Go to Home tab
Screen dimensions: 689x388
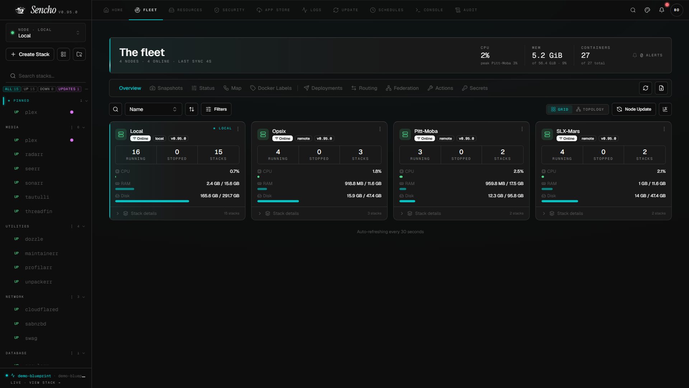click(113, 10)
